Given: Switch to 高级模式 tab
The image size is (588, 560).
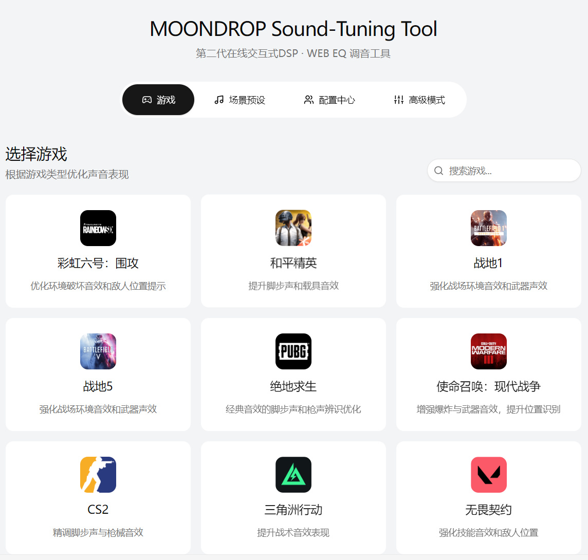Looking at the screenshot, I should 419,100.
